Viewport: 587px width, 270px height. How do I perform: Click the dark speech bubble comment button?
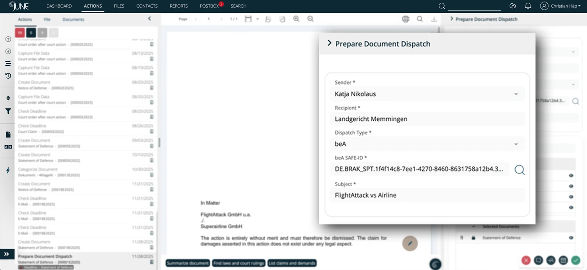pyautogui.click(x=538, y=260)
